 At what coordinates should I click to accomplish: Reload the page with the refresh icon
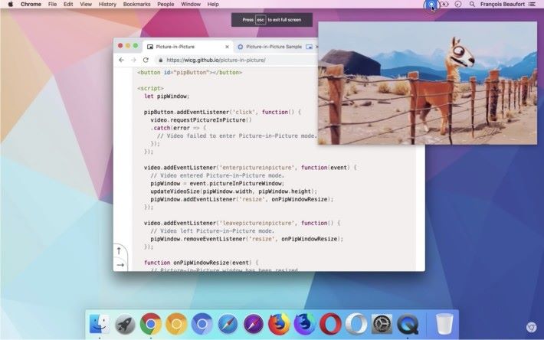(146, 60)
